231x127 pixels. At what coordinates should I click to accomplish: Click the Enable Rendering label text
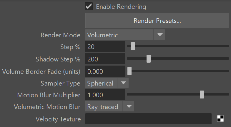point(121,7)
